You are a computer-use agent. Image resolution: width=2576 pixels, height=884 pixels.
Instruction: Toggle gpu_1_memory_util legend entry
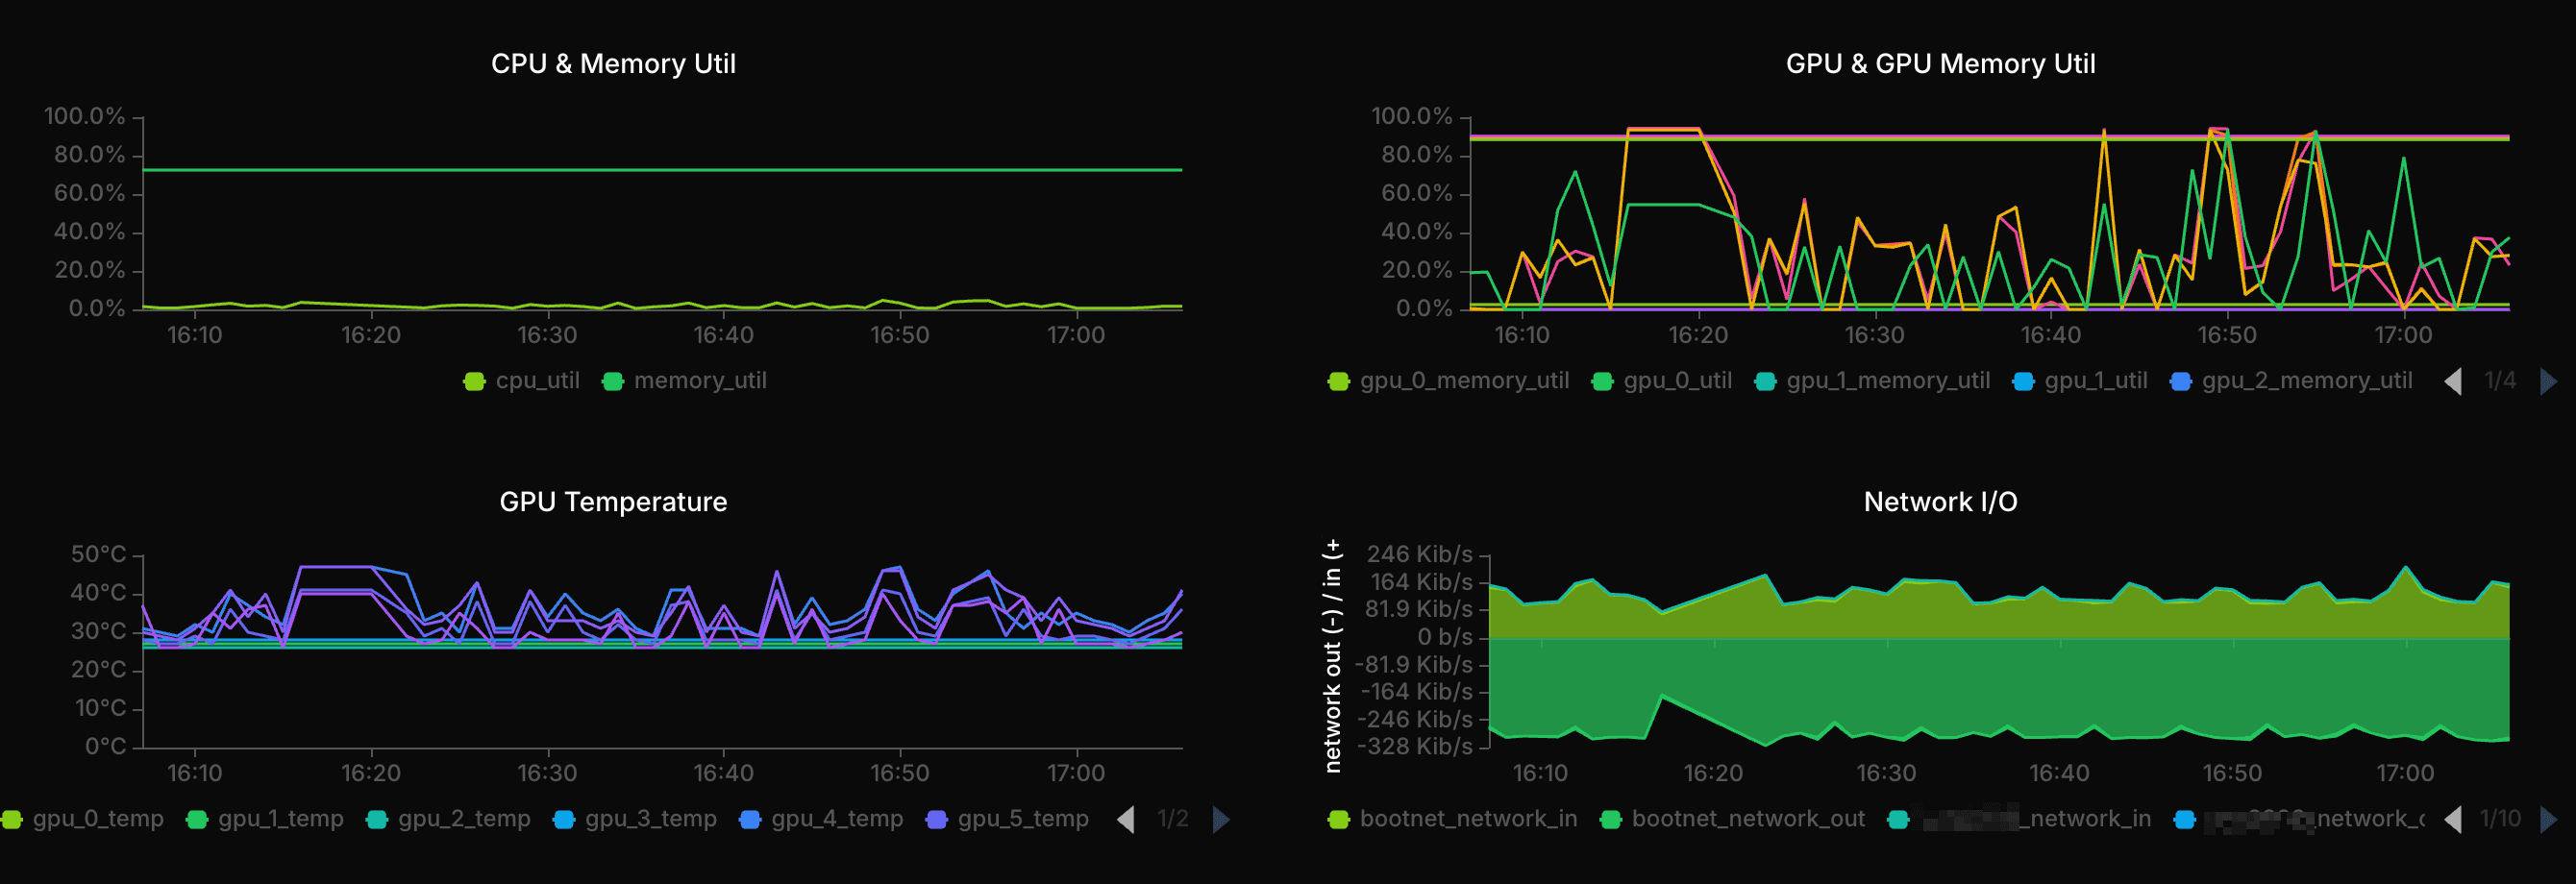click(1873, 381)
